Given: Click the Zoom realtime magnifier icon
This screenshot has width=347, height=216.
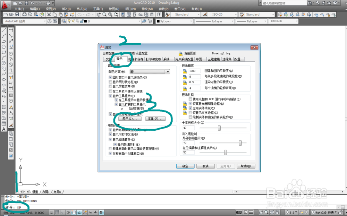Looking at the screenshot, I should 104,14.
